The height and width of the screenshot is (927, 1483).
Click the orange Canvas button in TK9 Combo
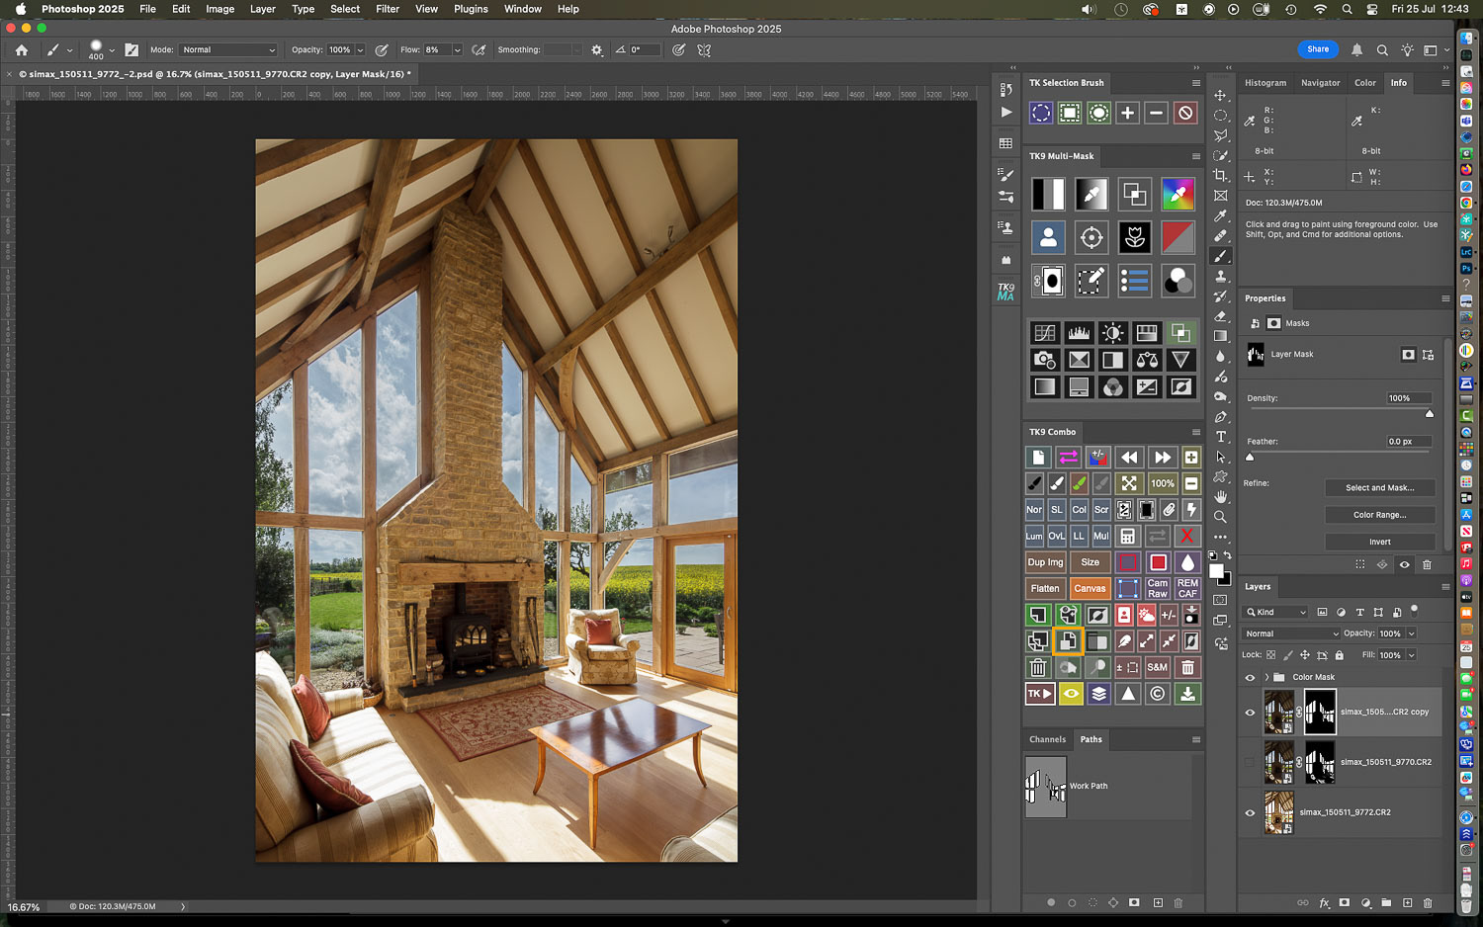[x=1090, y=588]
